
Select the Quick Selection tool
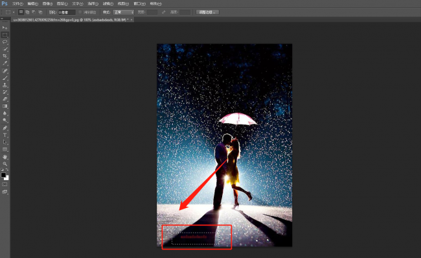(x=5, y=49)
